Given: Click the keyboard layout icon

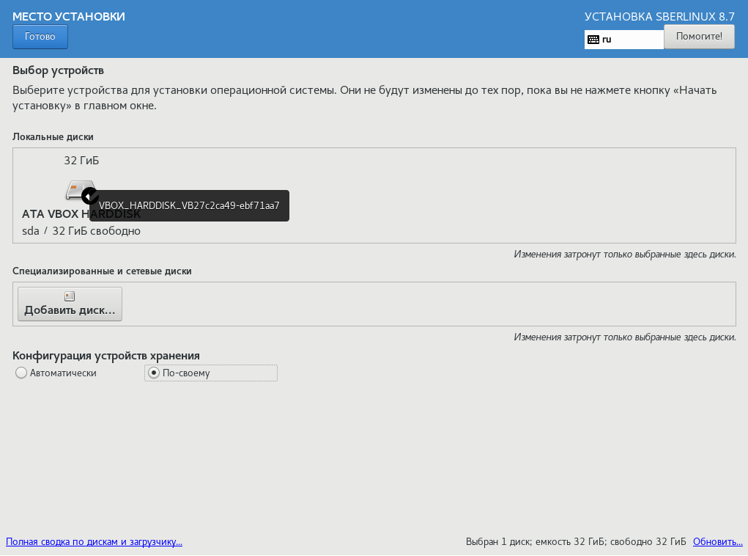Looking at the screenshot, I should (x=593, y=40).
